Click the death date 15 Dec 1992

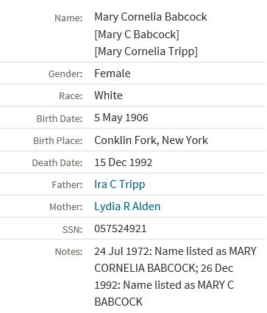[124, 162]
